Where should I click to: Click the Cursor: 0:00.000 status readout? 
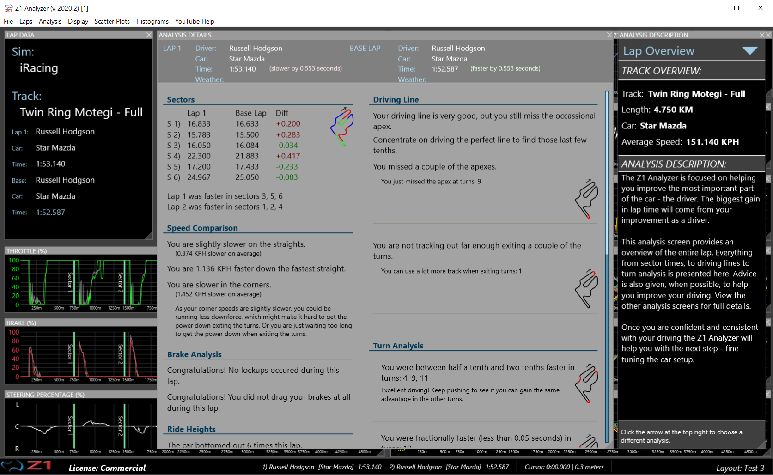pos(564,467)
